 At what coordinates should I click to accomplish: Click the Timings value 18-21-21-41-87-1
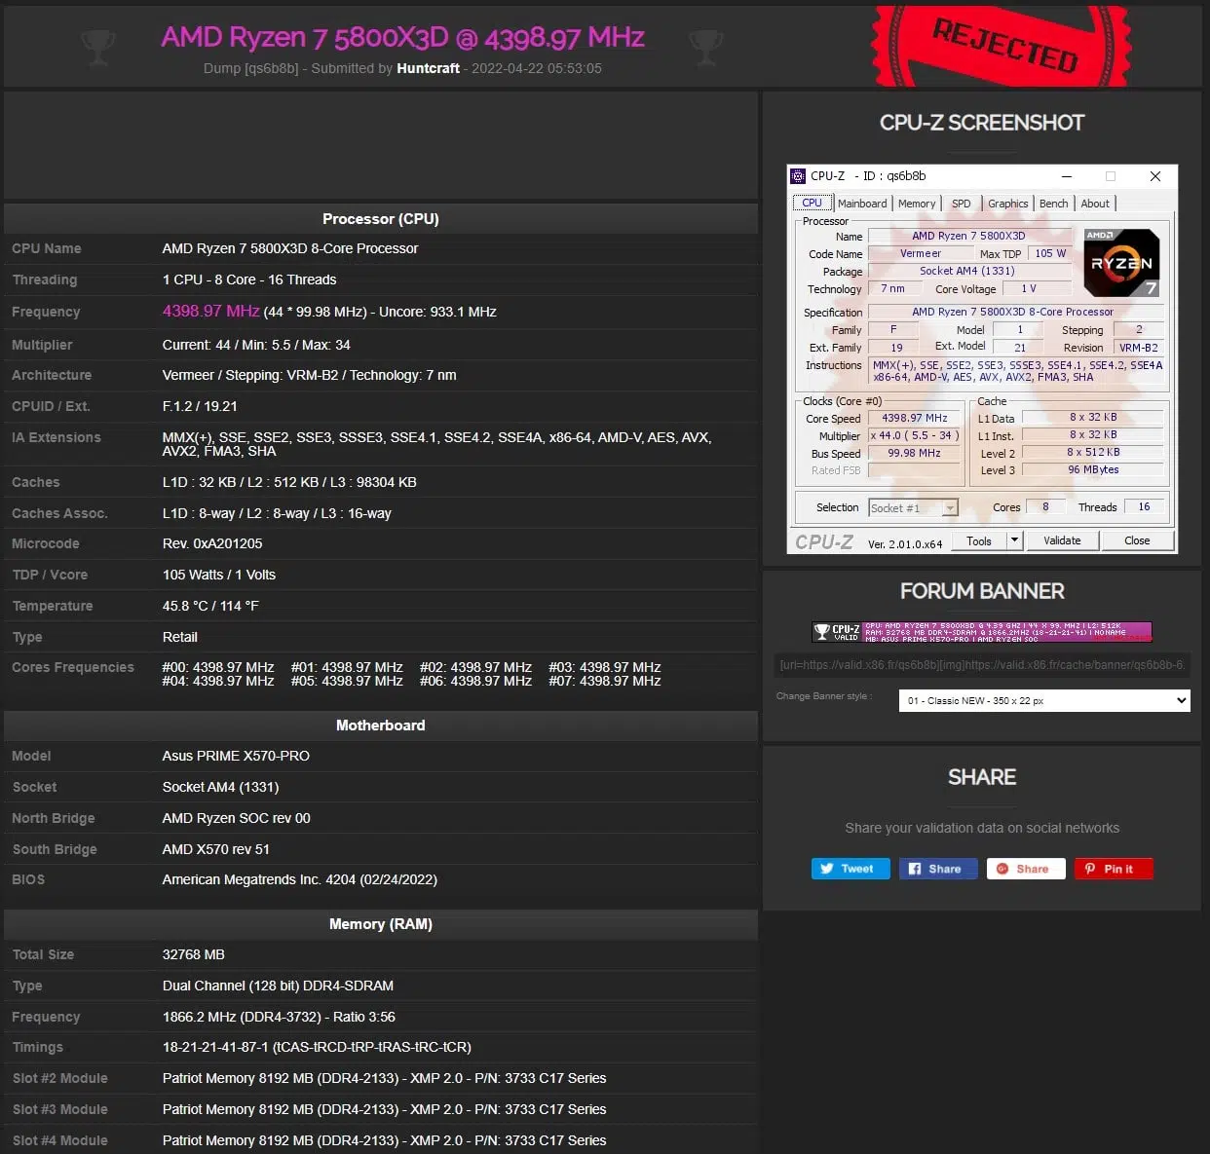coord(317,1047)
